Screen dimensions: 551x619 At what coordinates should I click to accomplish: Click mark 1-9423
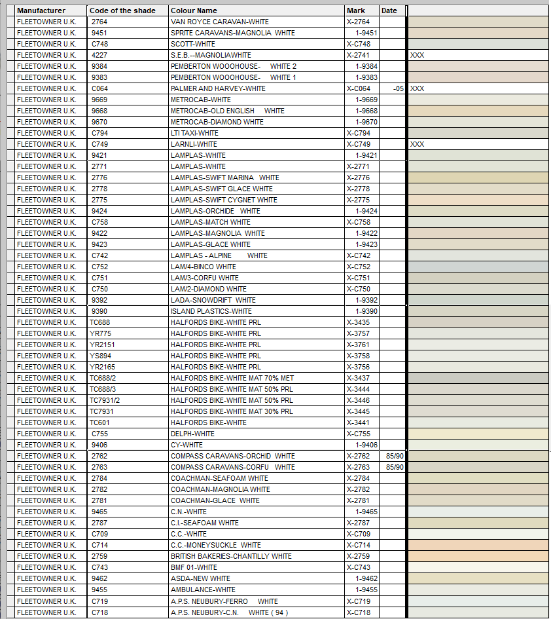point(366,244)
